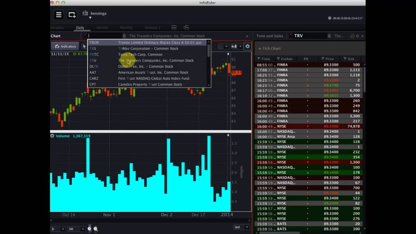Click the Exchan column filter icon

coord(279,59)
